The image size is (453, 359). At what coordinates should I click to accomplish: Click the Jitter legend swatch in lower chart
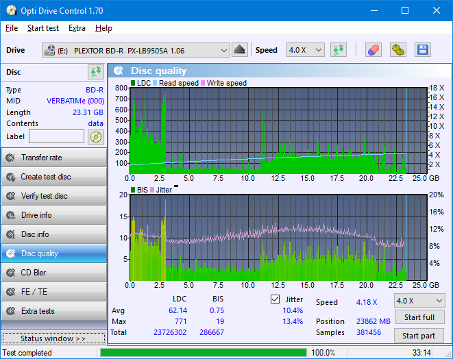coord(152,190)
